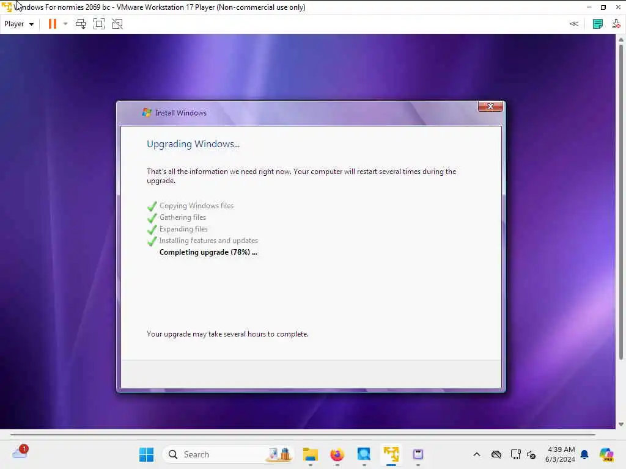The width and height of the screenshot is (626, 469).
Task: Open the blue magnifier app in the taskbar
Action: 364,454
